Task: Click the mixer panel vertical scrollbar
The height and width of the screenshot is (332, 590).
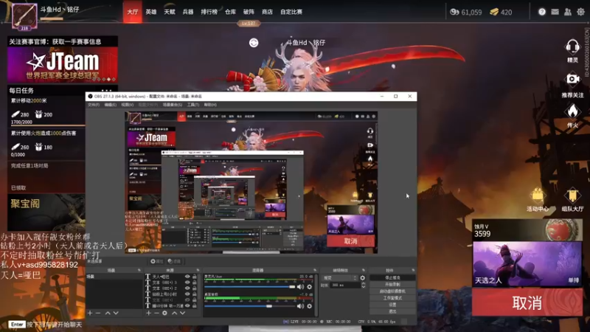Action: click(x=316, y=294)
